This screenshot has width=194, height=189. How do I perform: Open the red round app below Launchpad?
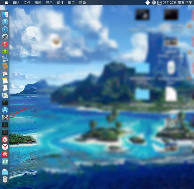click(5, 44)
